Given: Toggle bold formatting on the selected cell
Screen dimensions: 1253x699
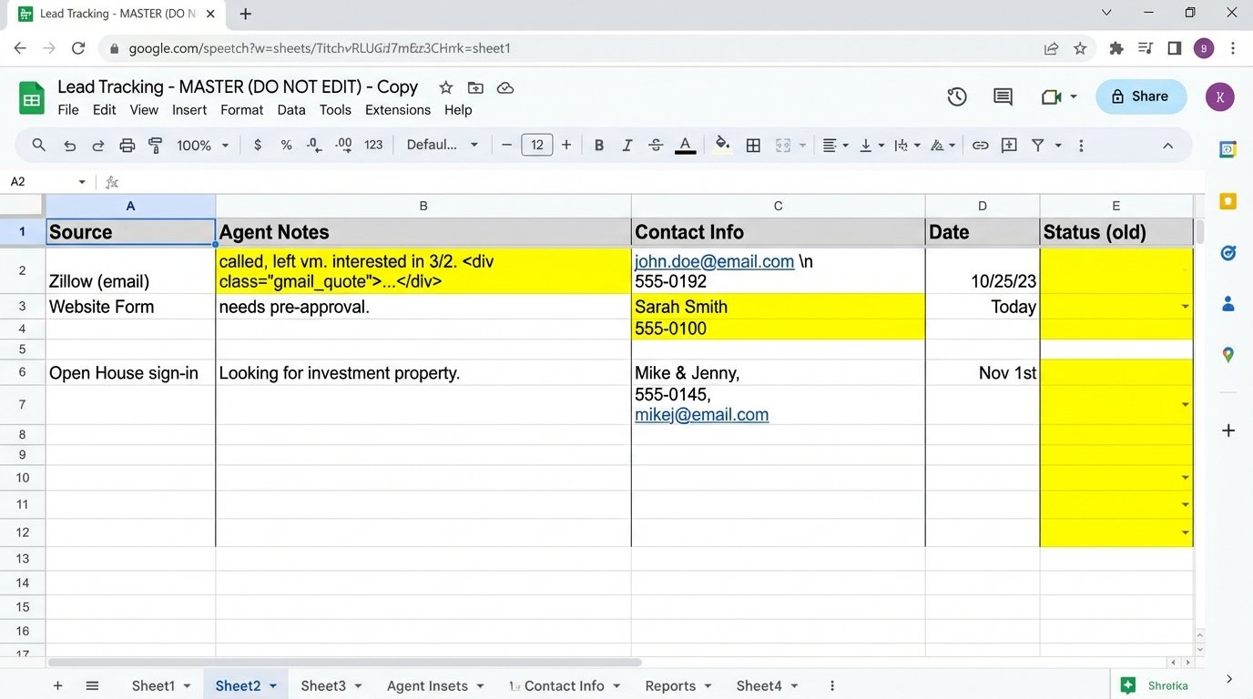Looking at the screenshot, I should pyautogui.click(x=598, y=145).
